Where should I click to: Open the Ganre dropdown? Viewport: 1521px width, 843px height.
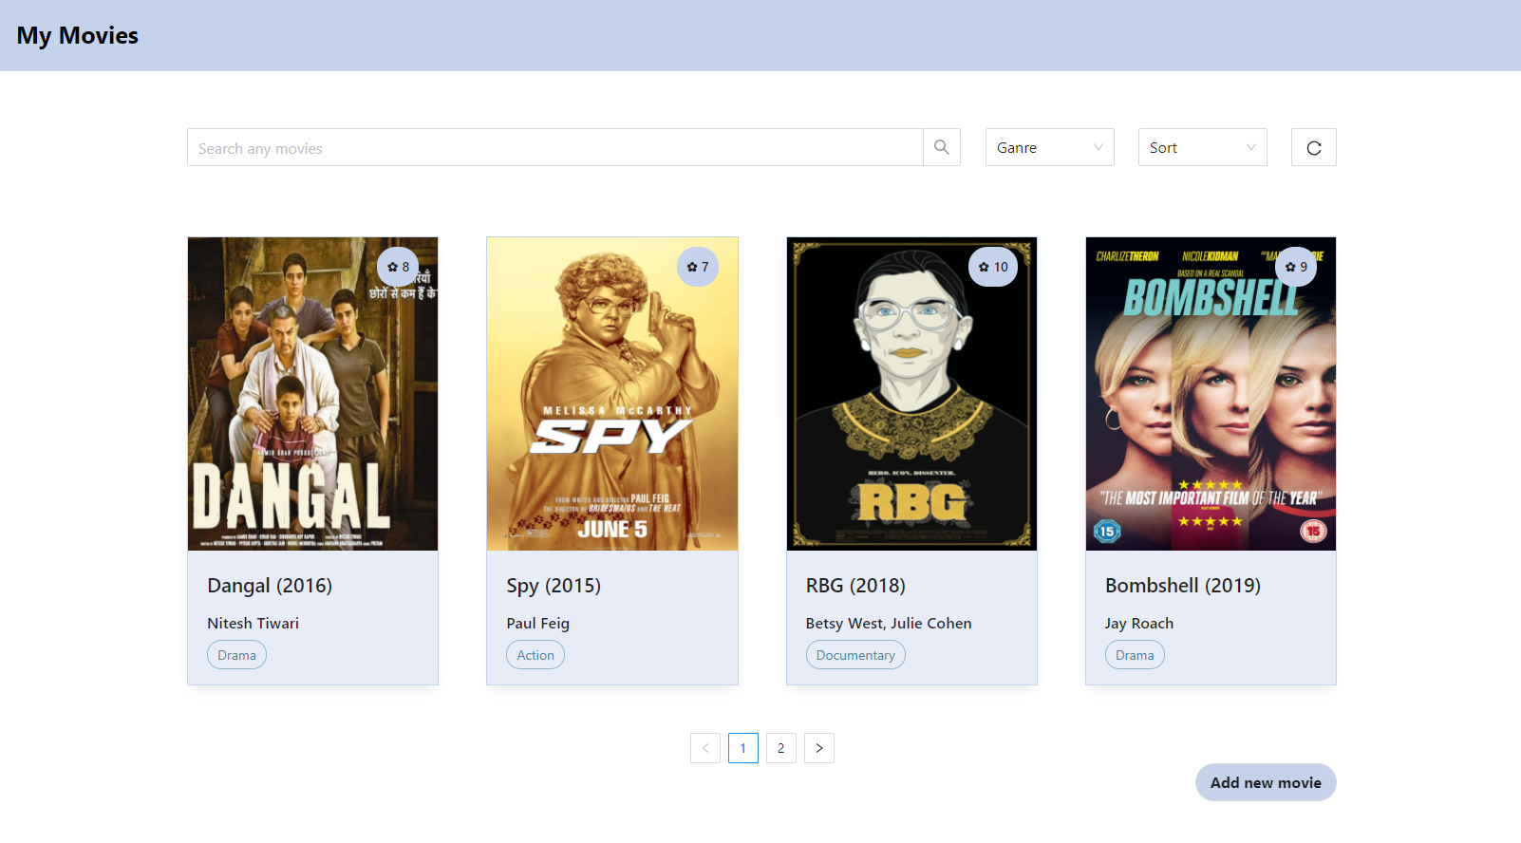(x=1050, y=147)
